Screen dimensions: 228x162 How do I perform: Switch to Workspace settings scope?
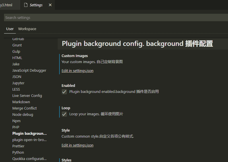[27, 29]
